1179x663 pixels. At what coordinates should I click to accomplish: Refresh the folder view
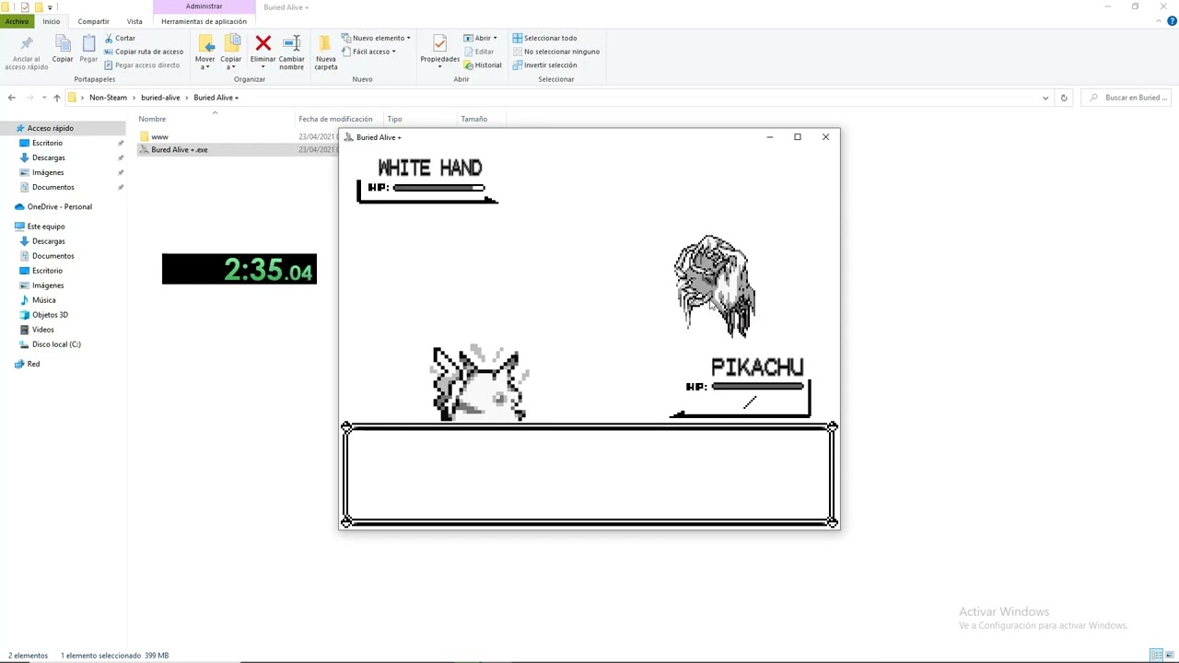click(1064, 98)
